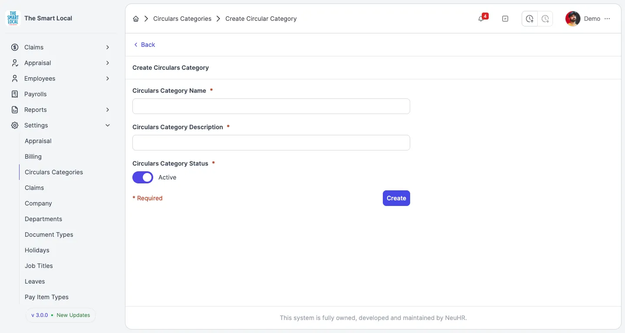This screenshot has height=333, width=625.
Task: Click the Create button
Action: [x=396, y=198]
